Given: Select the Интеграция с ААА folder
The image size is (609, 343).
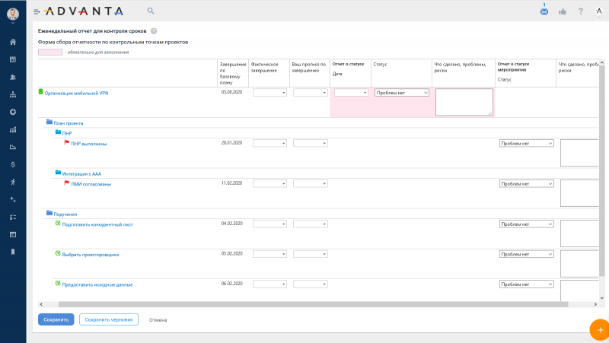Looking at the screenshot, I should click(81, 174).
